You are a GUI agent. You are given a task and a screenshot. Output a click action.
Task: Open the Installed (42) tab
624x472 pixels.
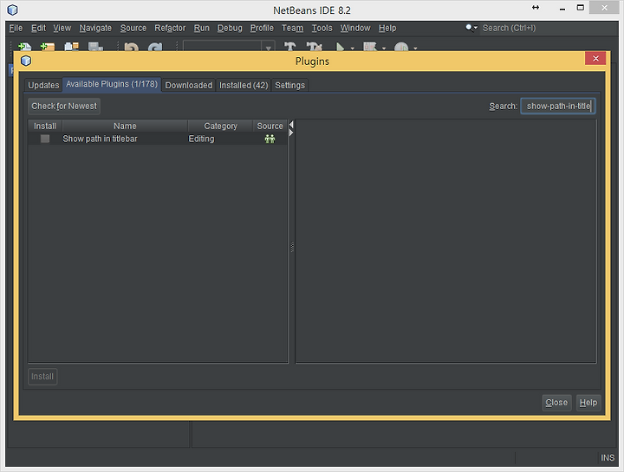point(244,86)
